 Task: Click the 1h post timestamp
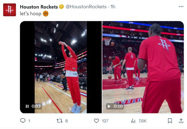tap(113, 7)
